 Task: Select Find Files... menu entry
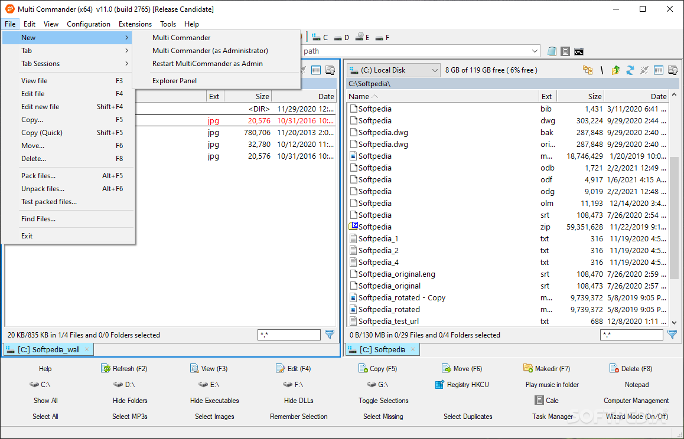pos(69,219)
